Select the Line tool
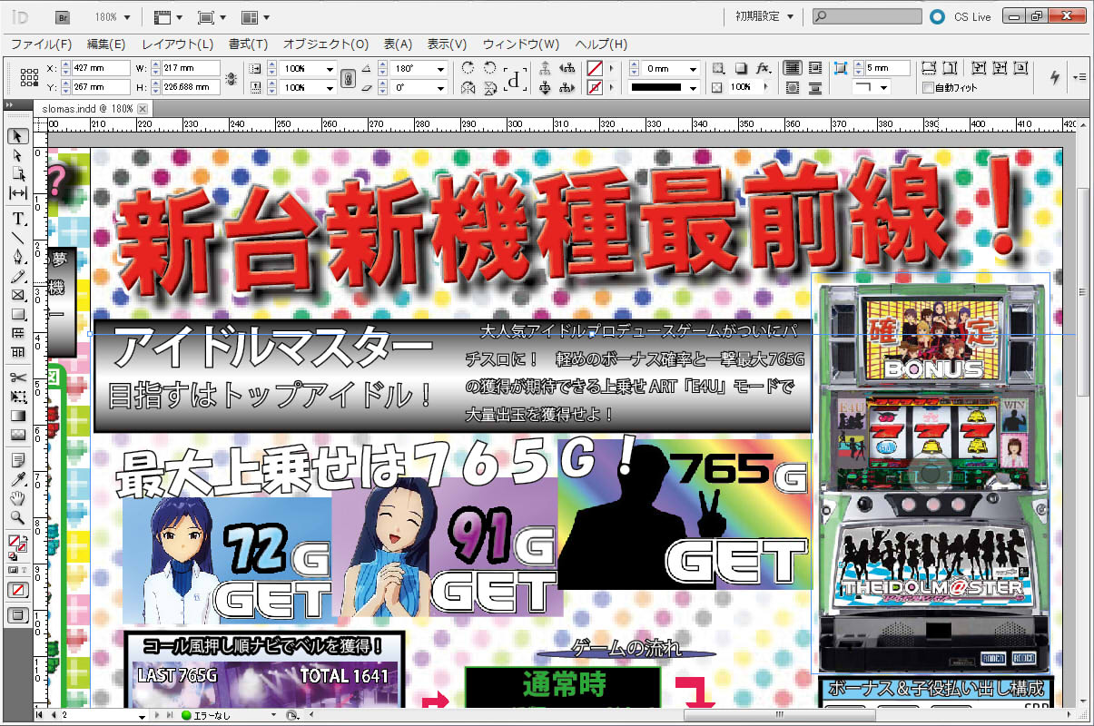Viewport: 1094px width, 726px height. click(17, 238)
